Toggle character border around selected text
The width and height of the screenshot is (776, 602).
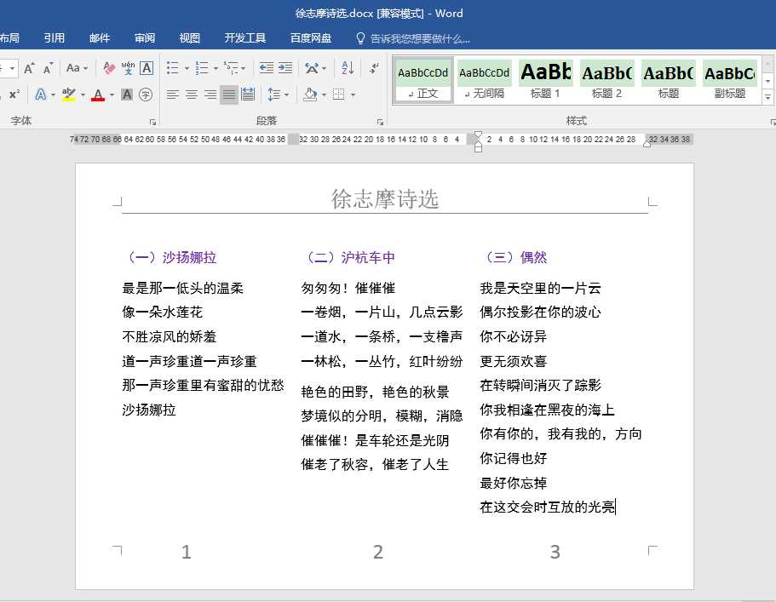click(x=146, y=69)
